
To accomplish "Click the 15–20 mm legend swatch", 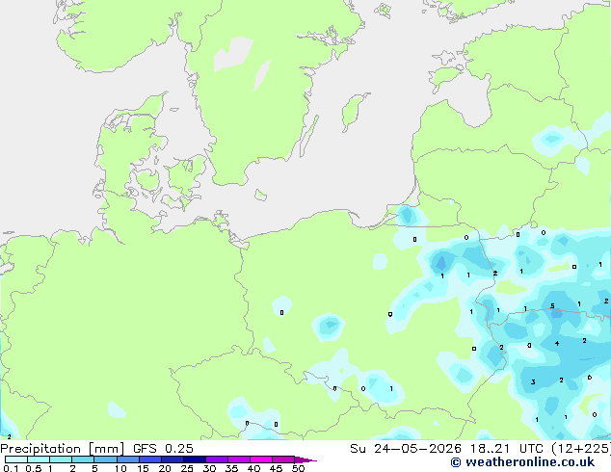I will point(149,459).
